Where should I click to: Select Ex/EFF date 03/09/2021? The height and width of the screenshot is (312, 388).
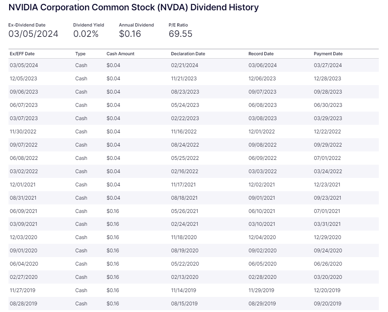point(24,224)
